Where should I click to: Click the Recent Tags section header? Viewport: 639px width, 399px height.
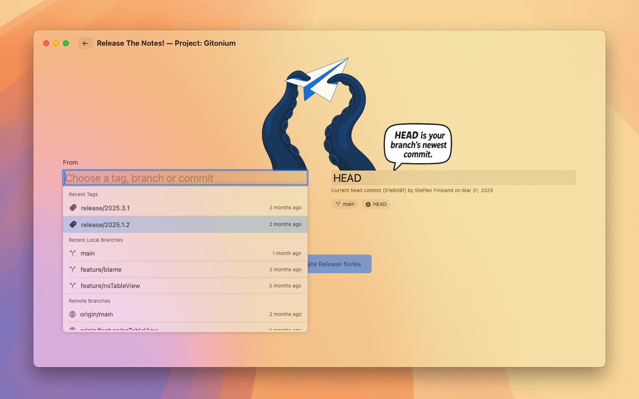point(83,194)
